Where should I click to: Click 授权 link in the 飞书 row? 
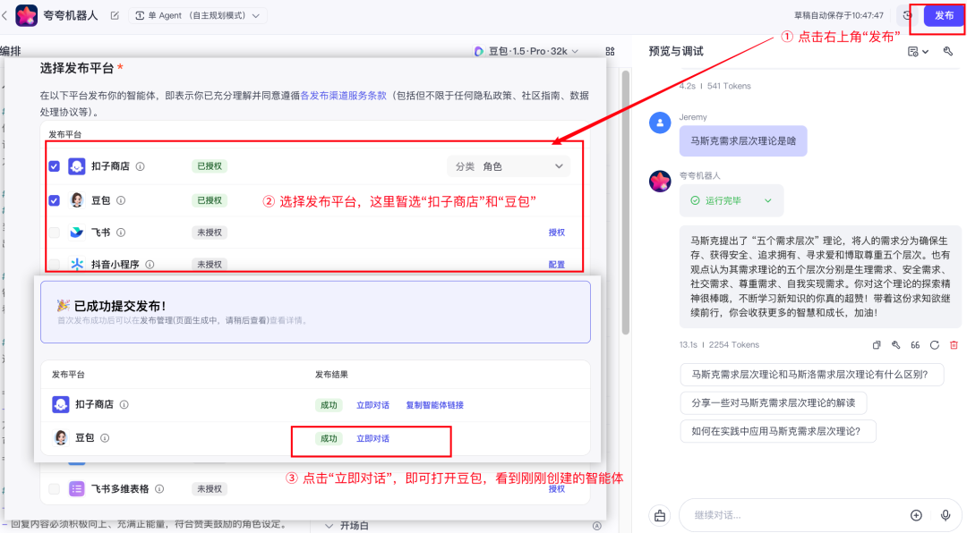tap(556, 233)
